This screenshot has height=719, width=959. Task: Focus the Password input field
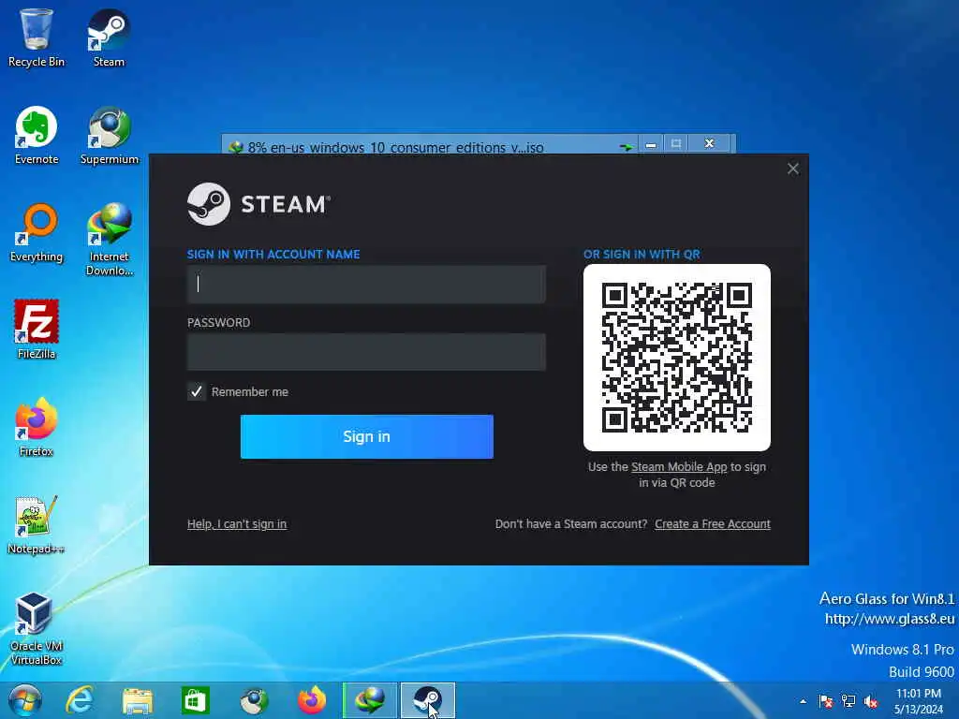(366, 352)
